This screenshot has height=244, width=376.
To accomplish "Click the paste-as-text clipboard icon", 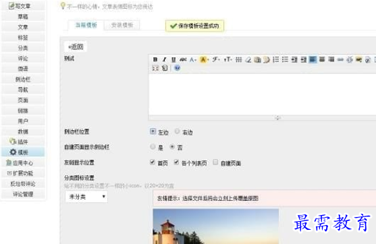I will click(x=258, y=59).
